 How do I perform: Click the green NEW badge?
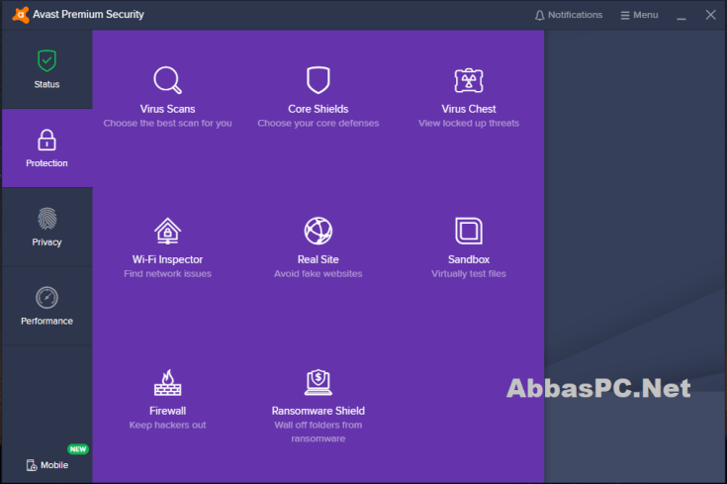[78, 448]
